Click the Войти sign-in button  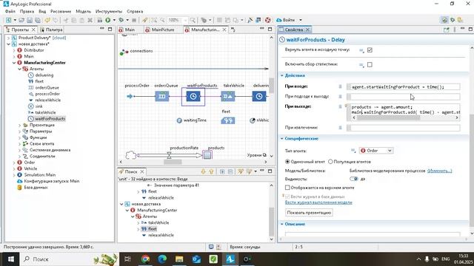[x=285, y=20]
